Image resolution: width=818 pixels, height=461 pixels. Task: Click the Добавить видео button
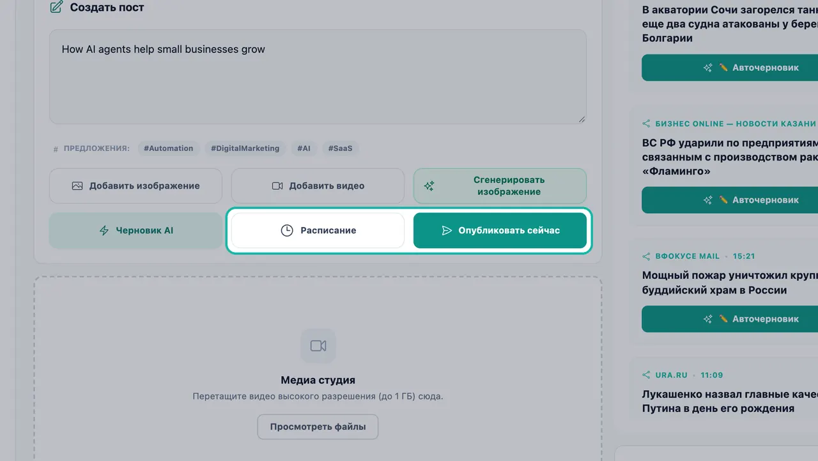coord(318,186)
